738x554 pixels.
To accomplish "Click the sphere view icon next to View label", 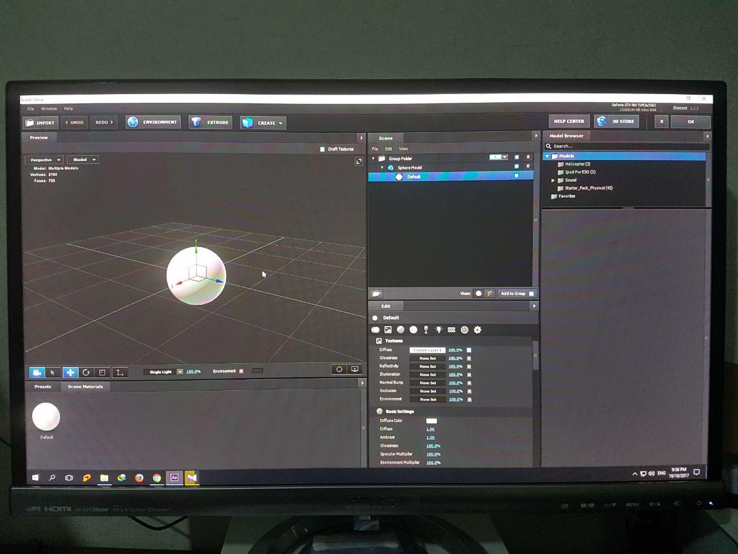I will [479, 293].
